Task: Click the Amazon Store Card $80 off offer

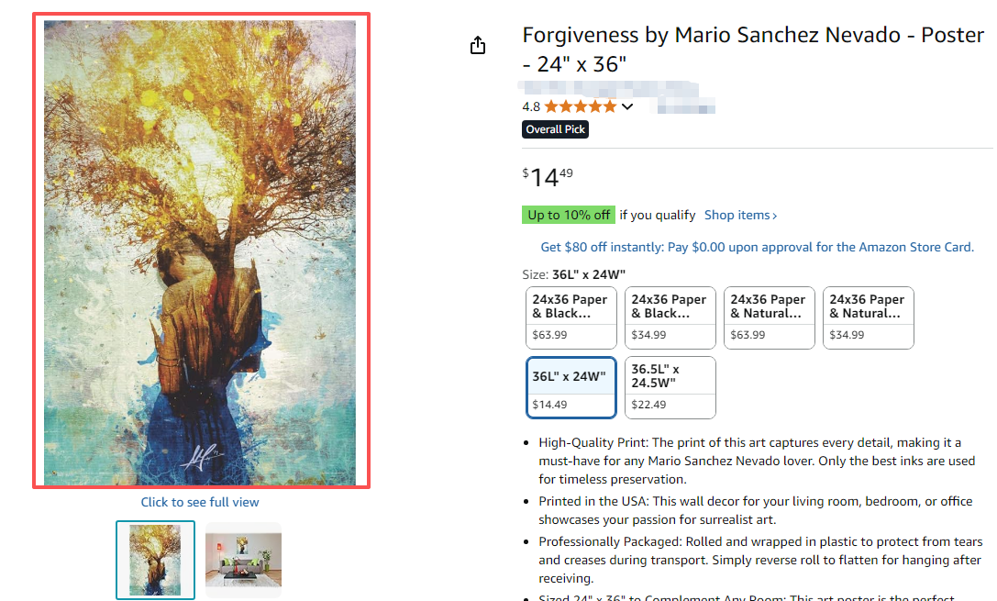Action: (757, 247)
